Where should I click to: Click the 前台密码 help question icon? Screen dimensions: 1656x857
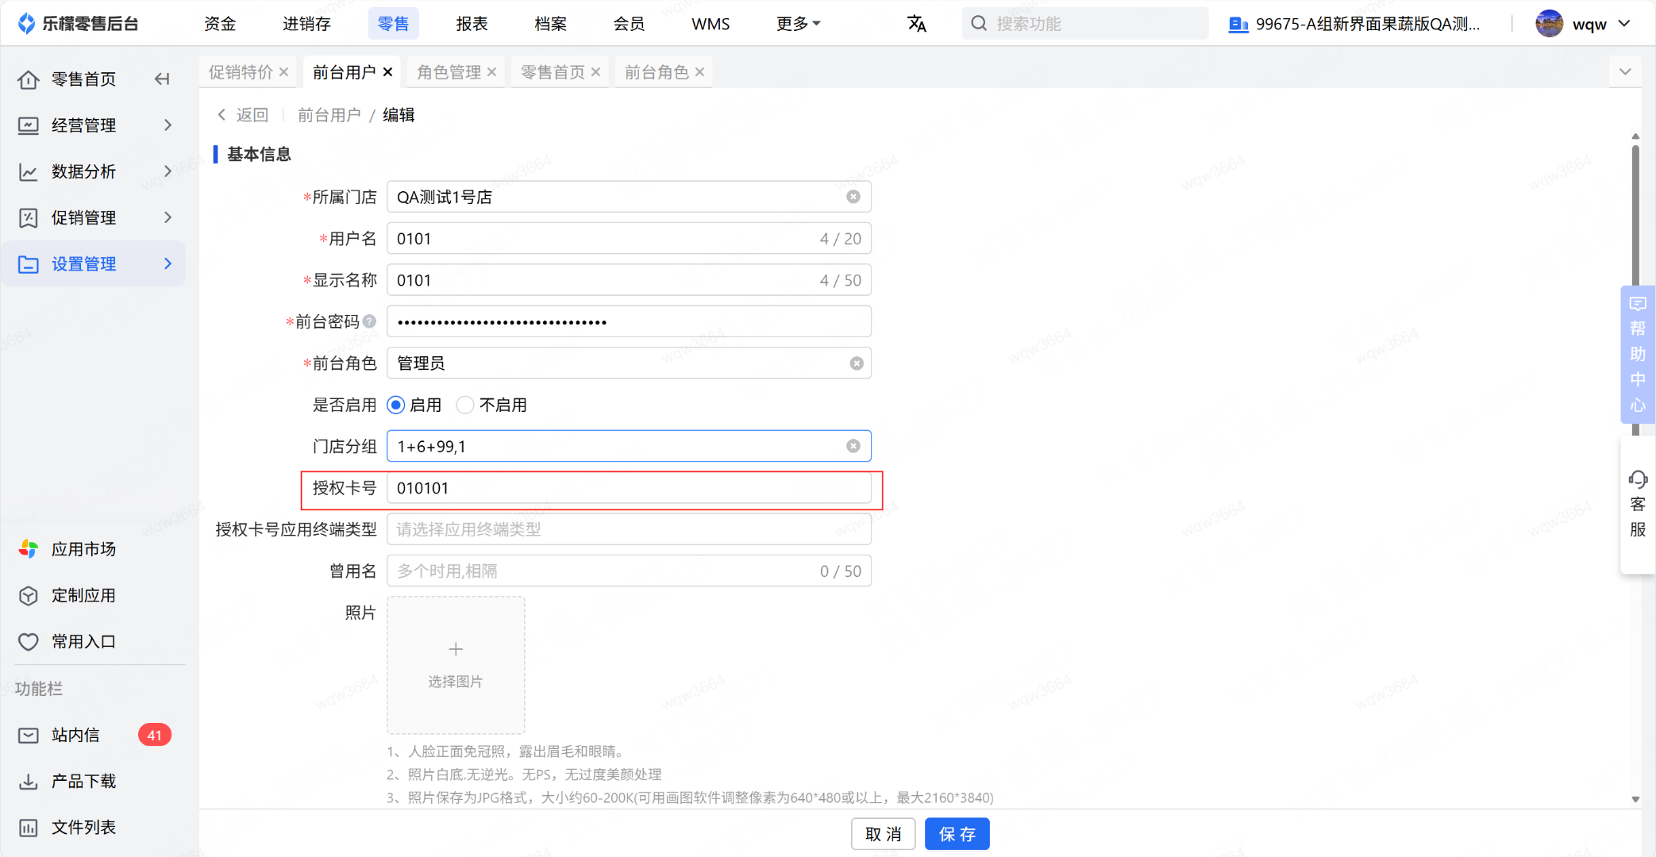pos(369,321)
